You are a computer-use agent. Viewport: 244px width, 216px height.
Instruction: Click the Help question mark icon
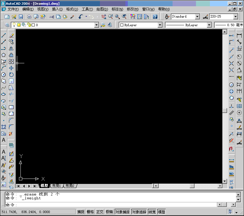[x=155, y=17]
